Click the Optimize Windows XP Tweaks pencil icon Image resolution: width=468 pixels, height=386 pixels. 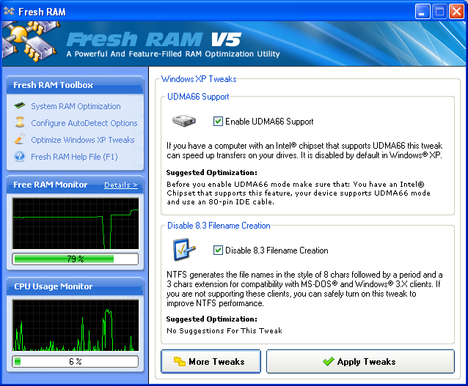point(19,140)
